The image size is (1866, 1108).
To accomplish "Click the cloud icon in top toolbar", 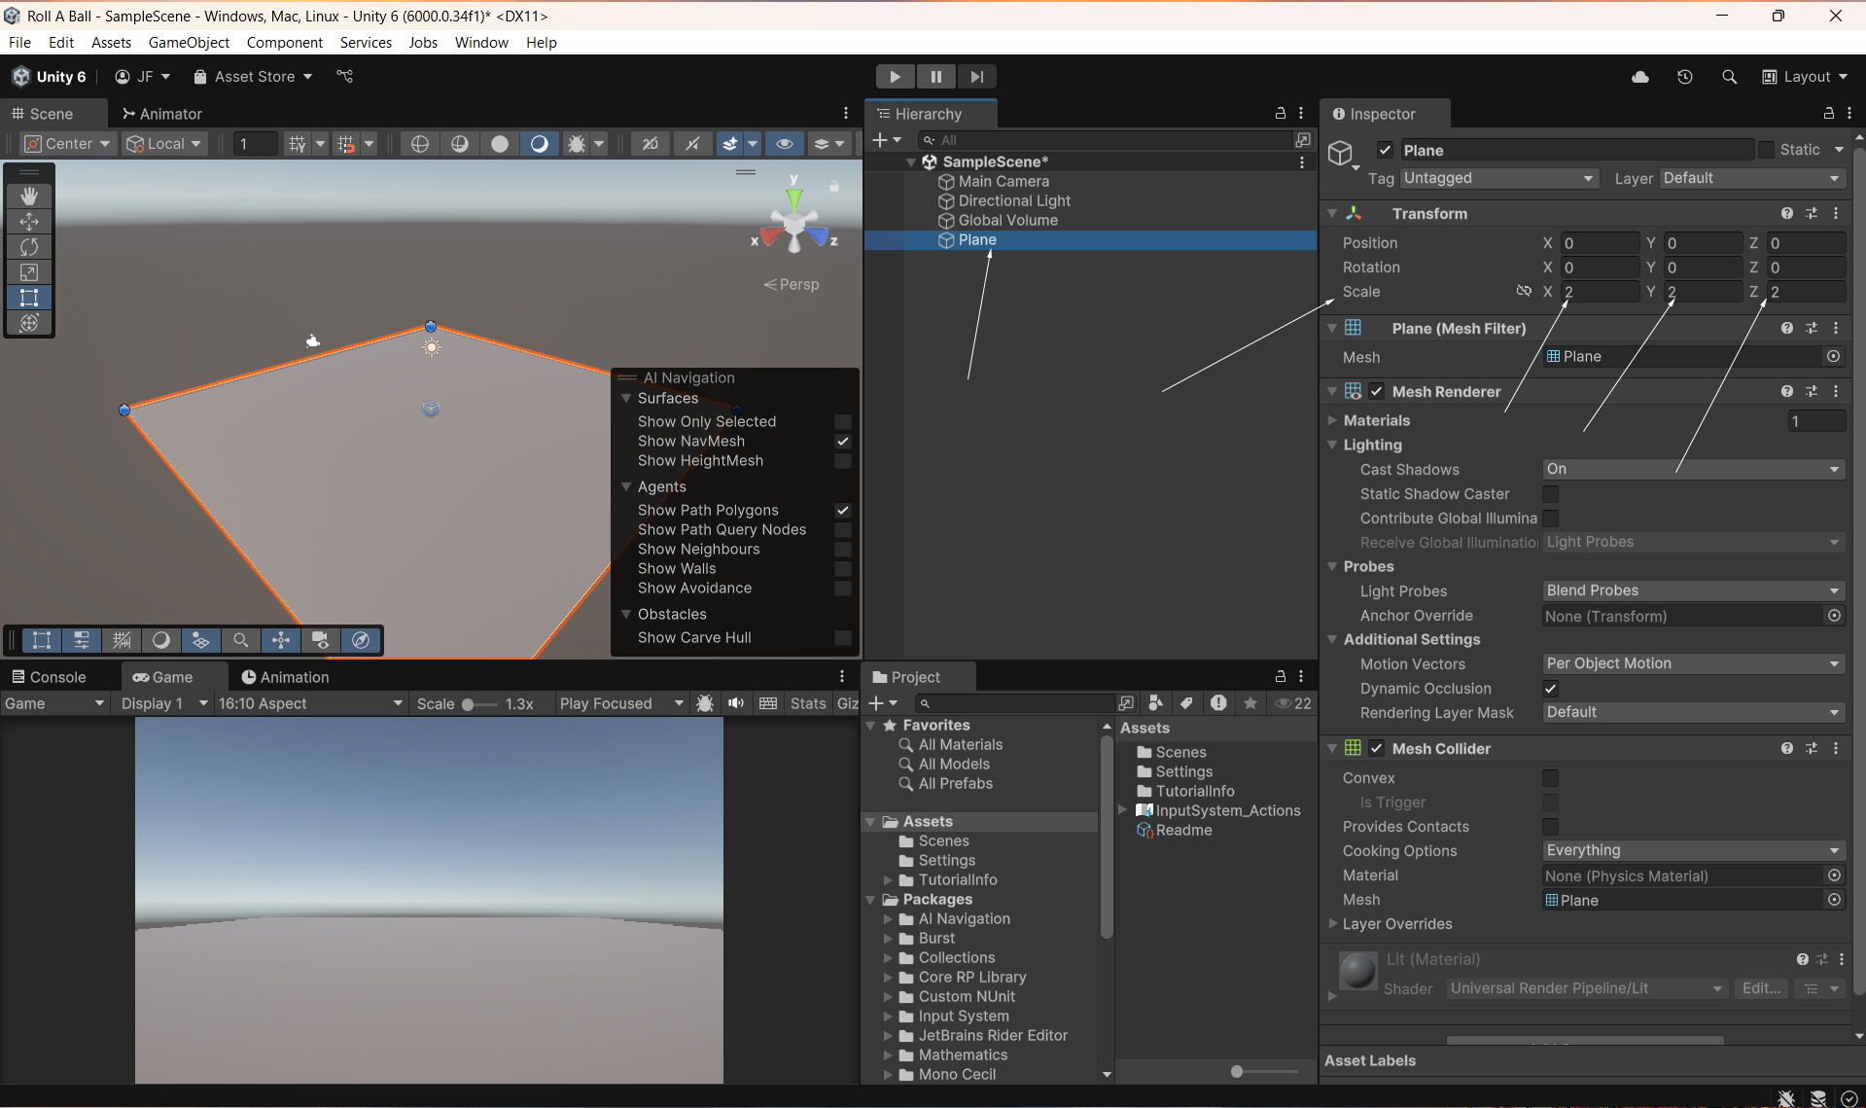I will click(x=1639, y=77).
